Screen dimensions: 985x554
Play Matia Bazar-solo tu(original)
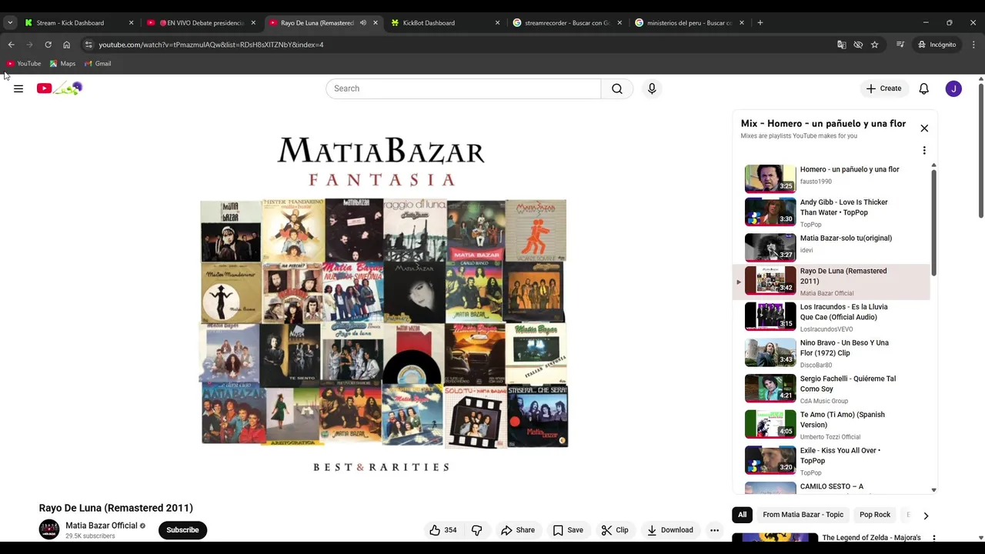click(833, 246)
